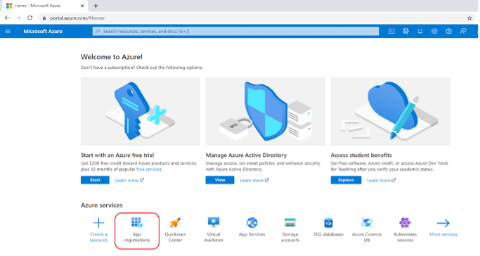Open Quickstart Center rocket icon
The height and width of the screenshot is (256, 480).
click(x=175, y=223)
